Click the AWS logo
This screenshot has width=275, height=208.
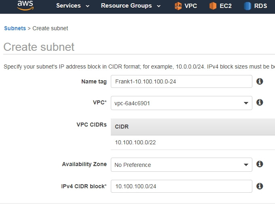[x=25, y=5]
